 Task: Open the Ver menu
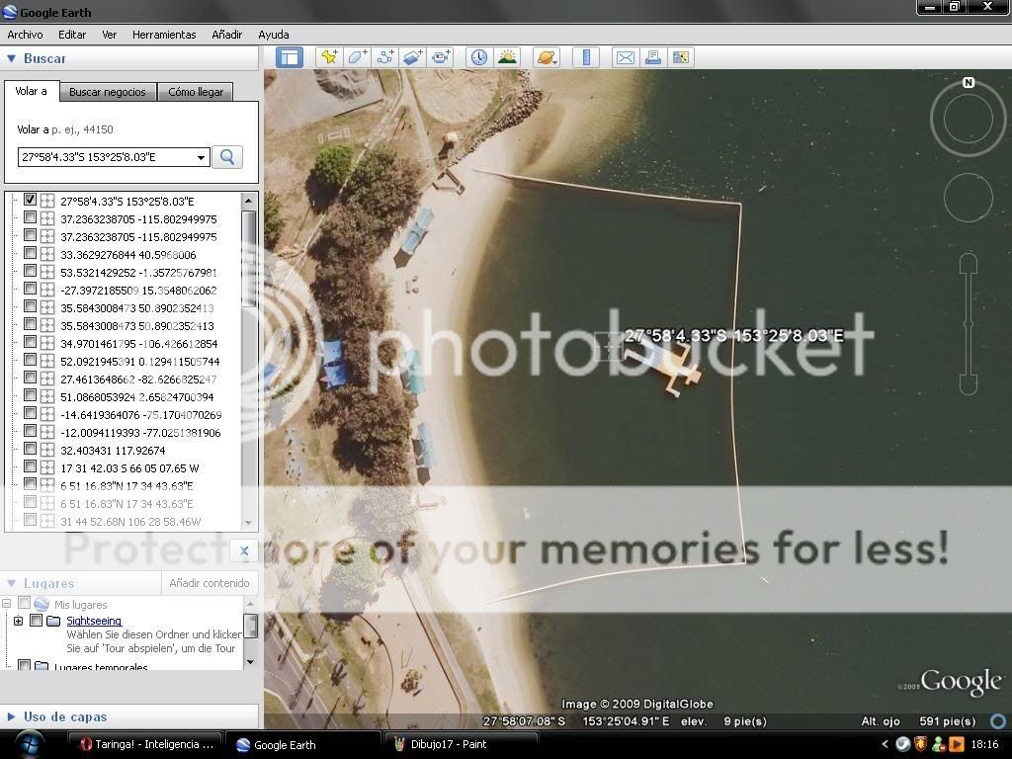(109, 35)
